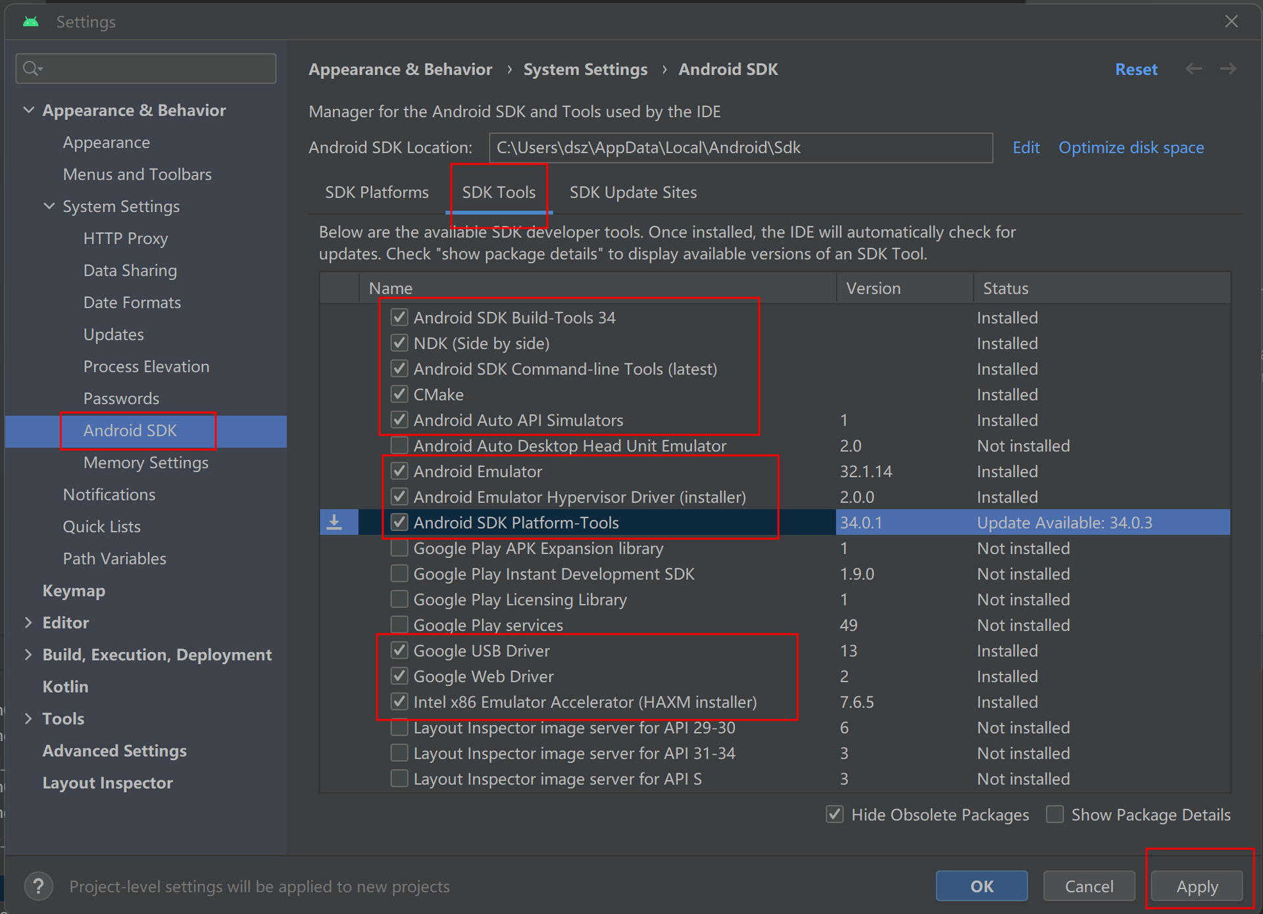
Task: Open Memory Settings page
Action: 146,463
